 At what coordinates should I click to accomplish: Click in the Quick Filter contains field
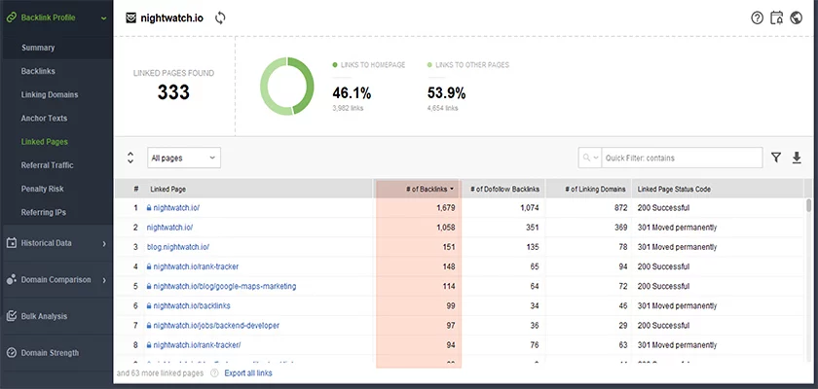(682, 158)
